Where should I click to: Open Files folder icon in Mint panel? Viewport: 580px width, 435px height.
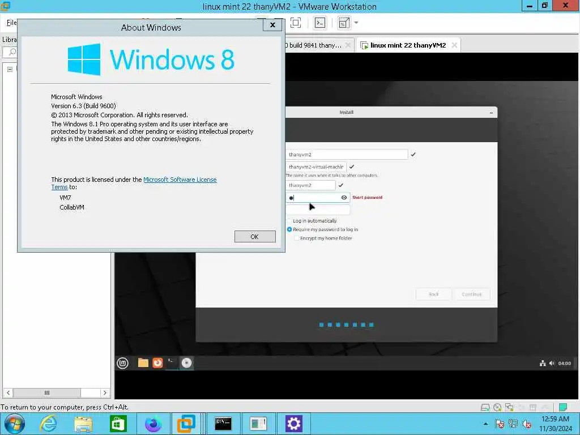pyautogui.click(x=143, y=363)
